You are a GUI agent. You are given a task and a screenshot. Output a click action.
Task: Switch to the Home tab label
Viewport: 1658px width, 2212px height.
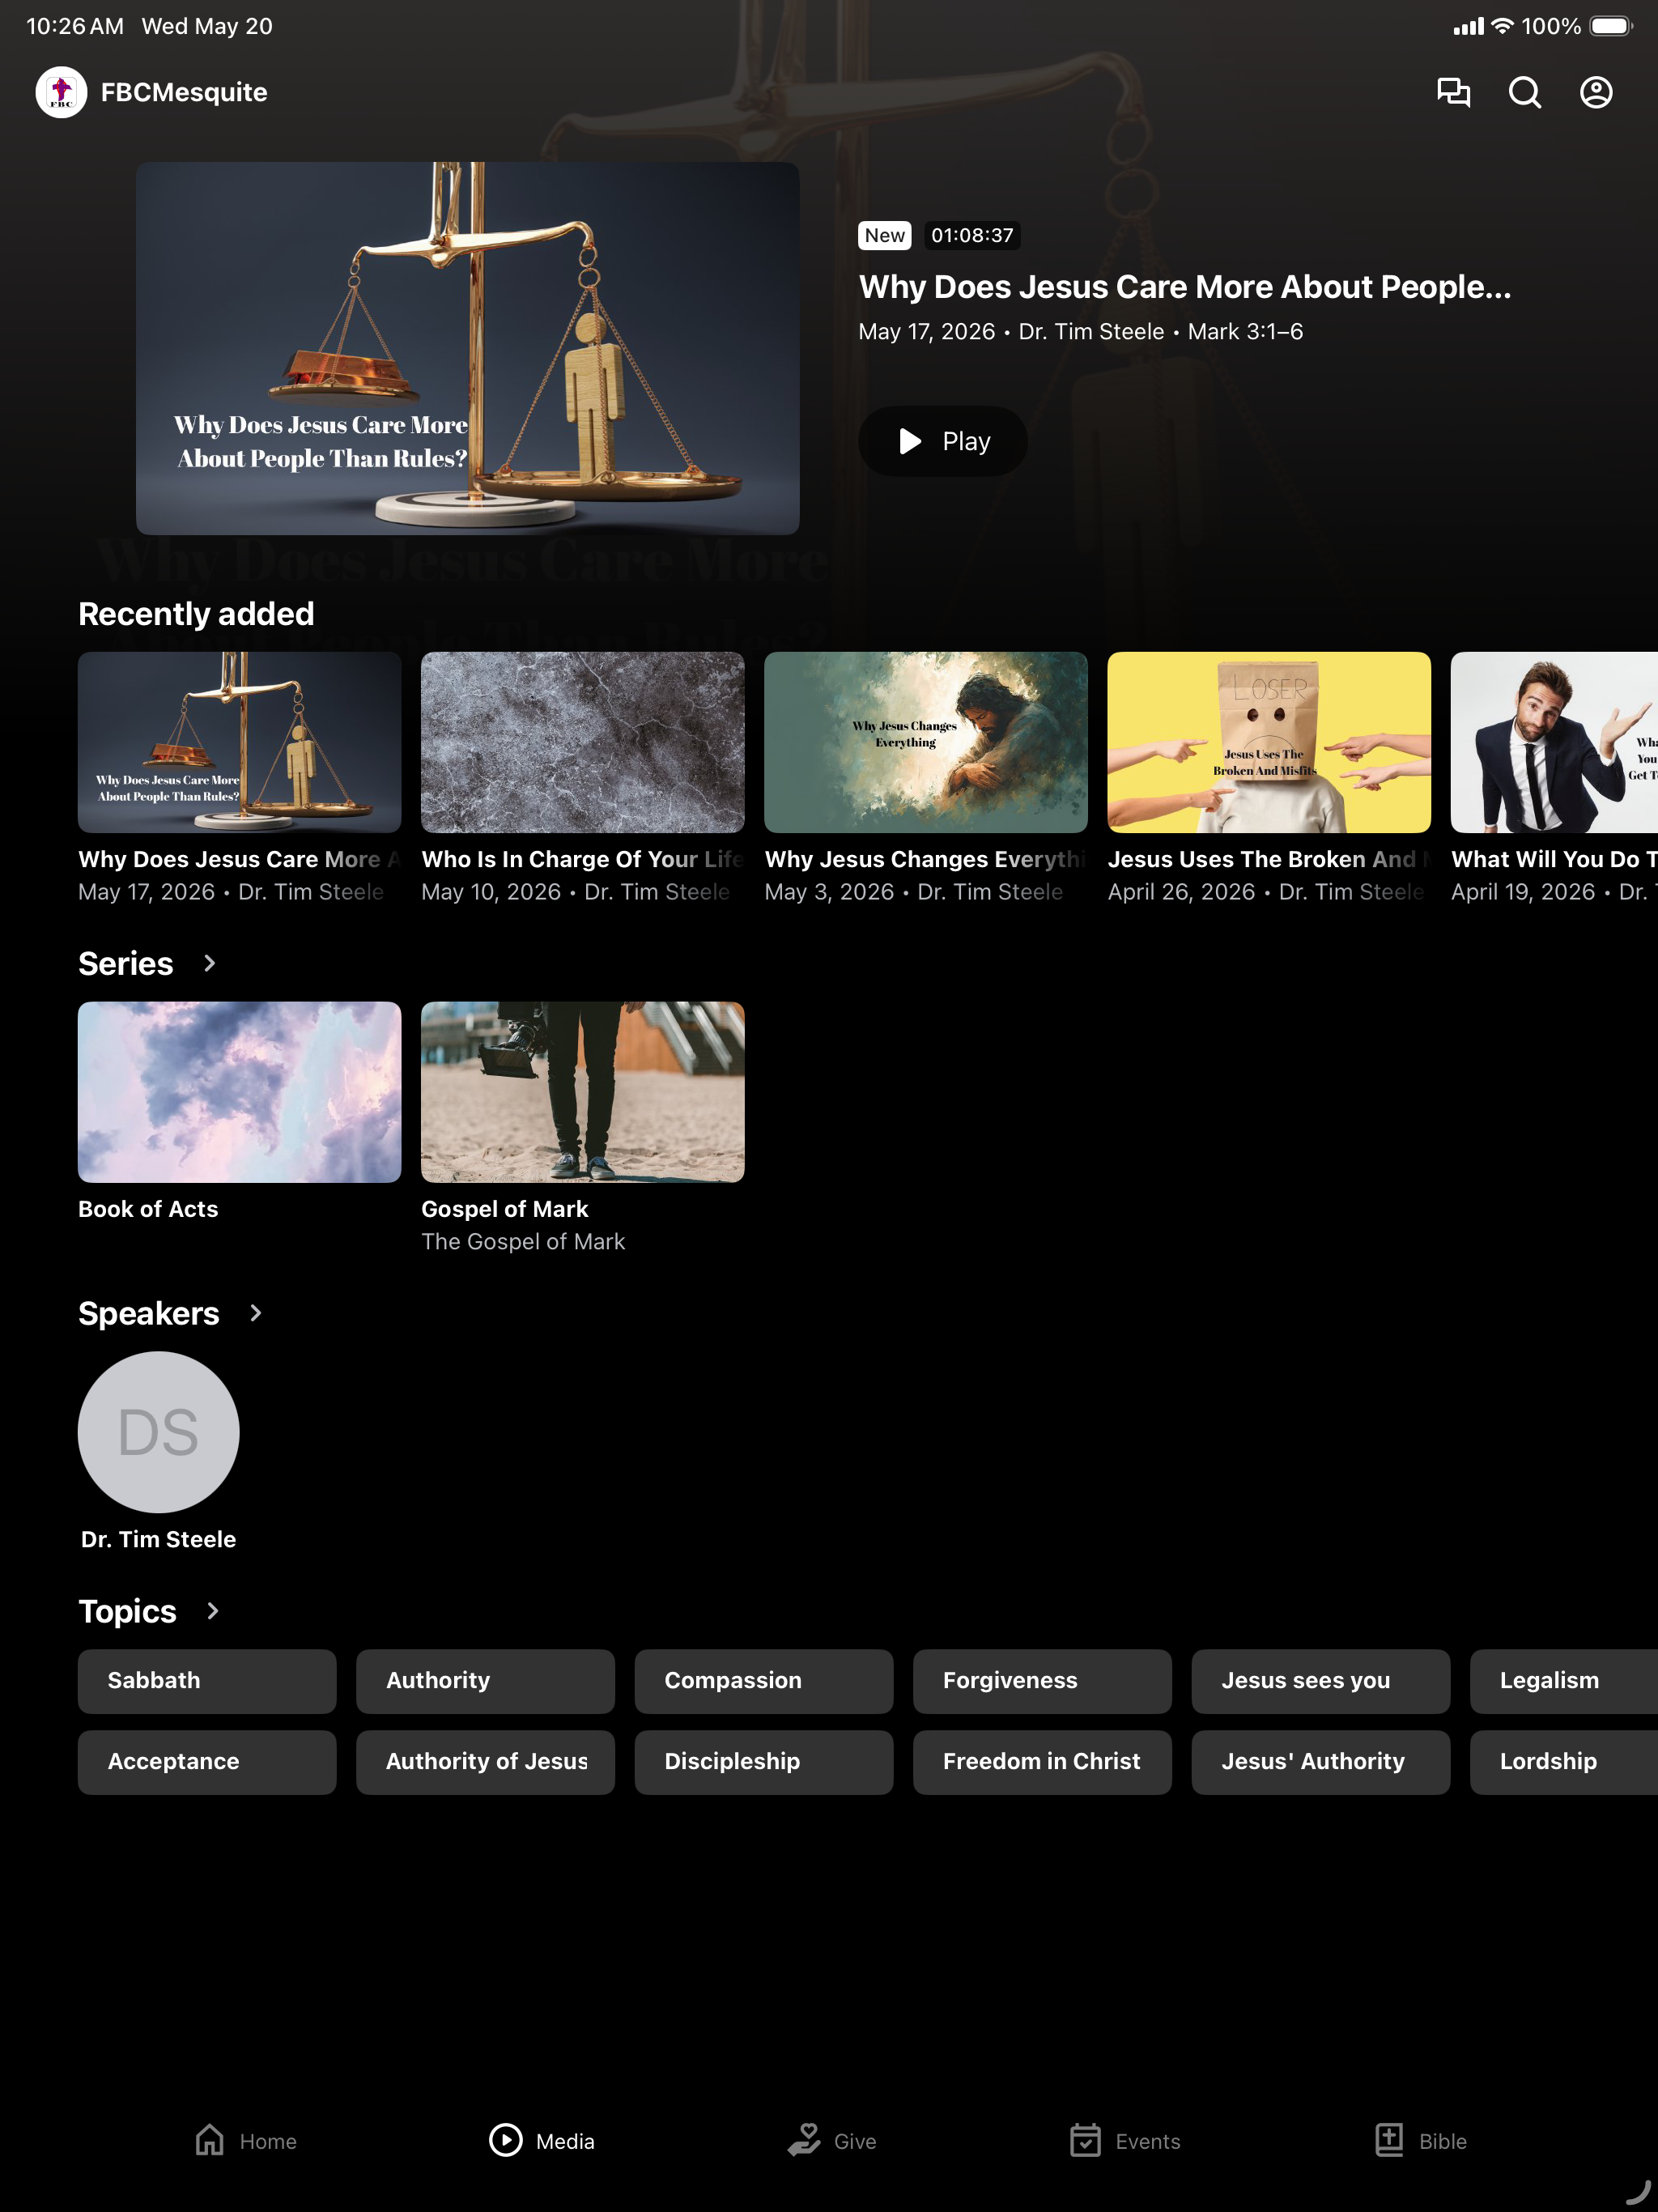pos(268,2141)
